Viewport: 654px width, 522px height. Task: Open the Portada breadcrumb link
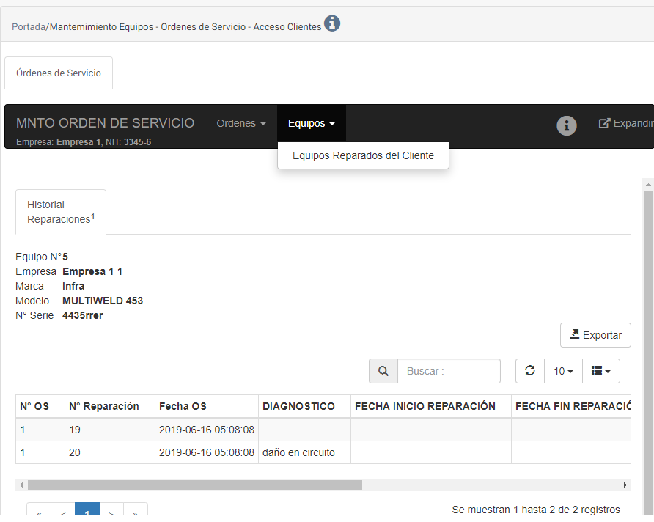28,26
